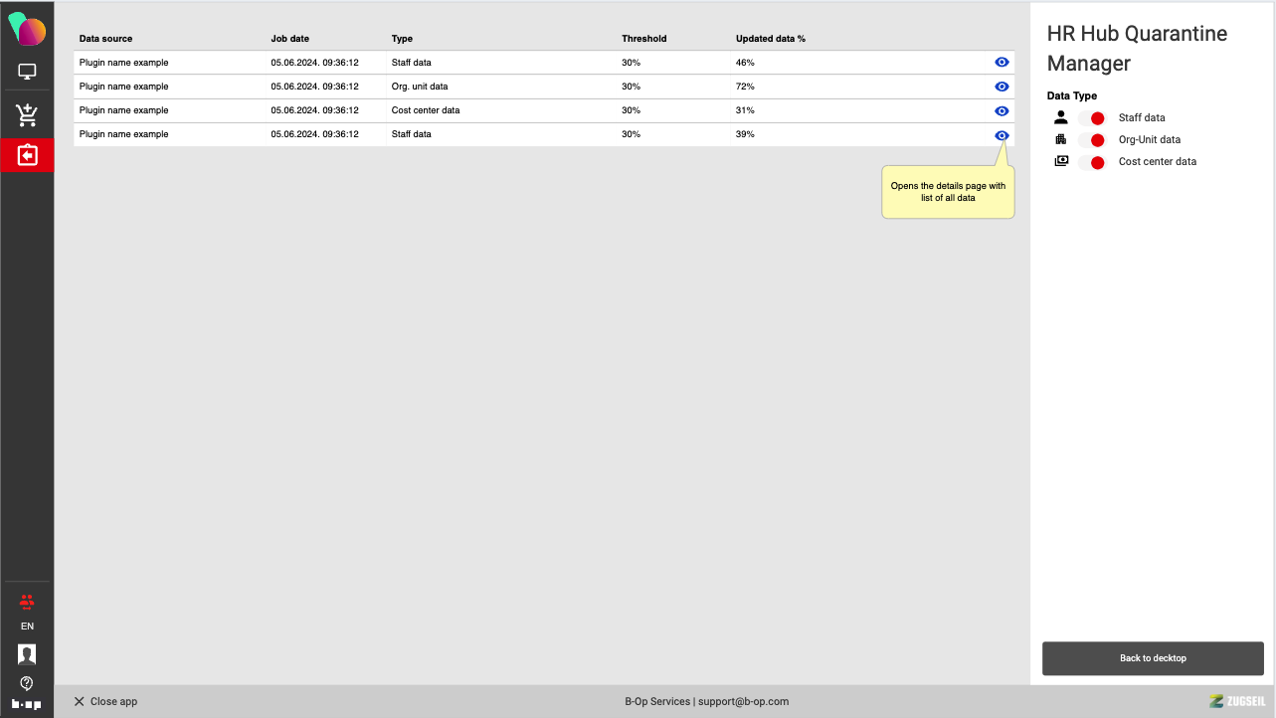This screenshot has width=1276, height=718.
Task: Click the b-op logo at sidebar bottom
Action: [27, 704]
